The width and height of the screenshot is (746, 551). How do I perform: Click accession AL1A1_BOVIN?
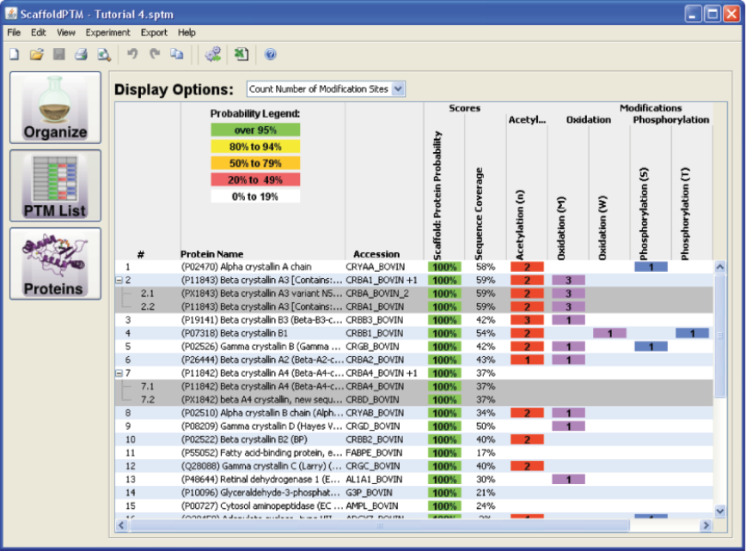point(374,480)
